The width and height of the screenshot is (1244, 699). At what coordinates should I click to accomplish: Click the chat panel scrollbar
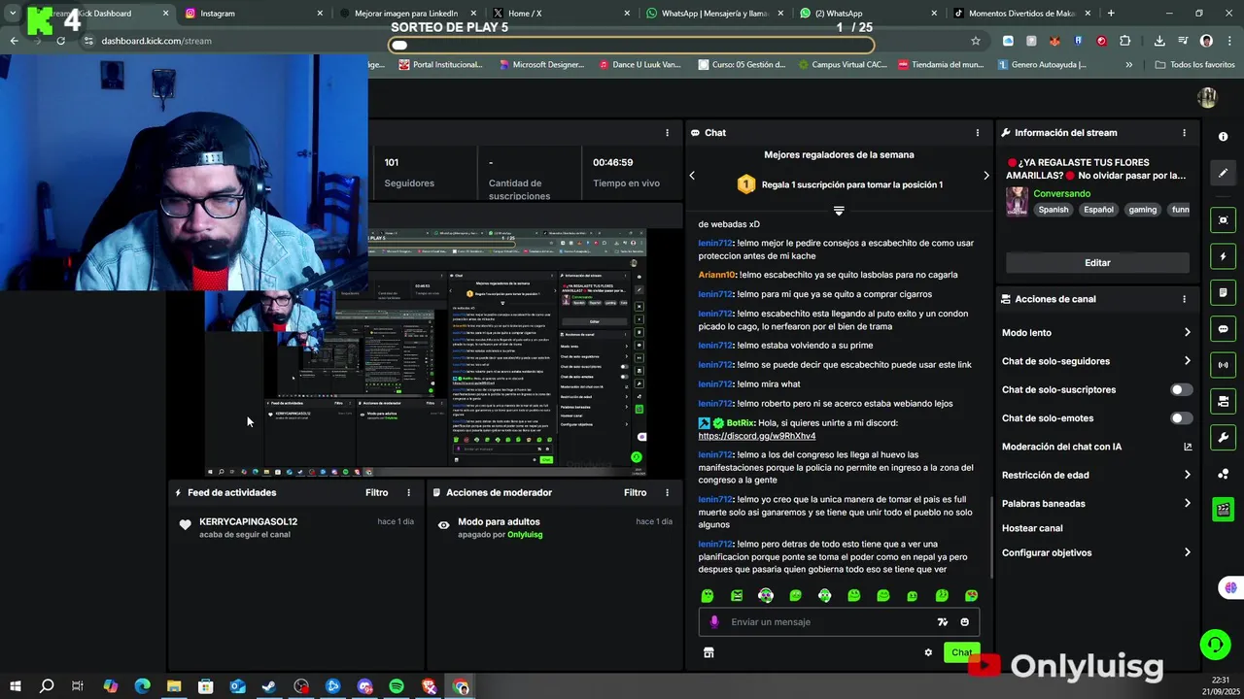pos(991,536)
